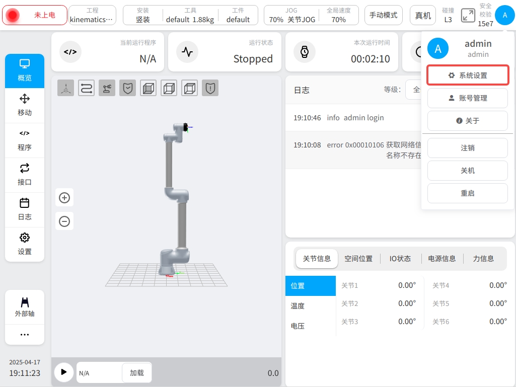Open the 程序 program page
The image size is (516, 387).
click(25, 140)
